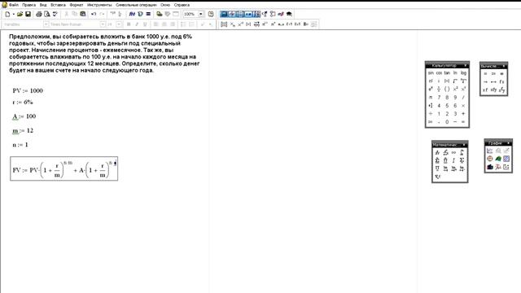The image size is (521, 293).
Task: Close the Калькулятор palette
Action: 465,65
